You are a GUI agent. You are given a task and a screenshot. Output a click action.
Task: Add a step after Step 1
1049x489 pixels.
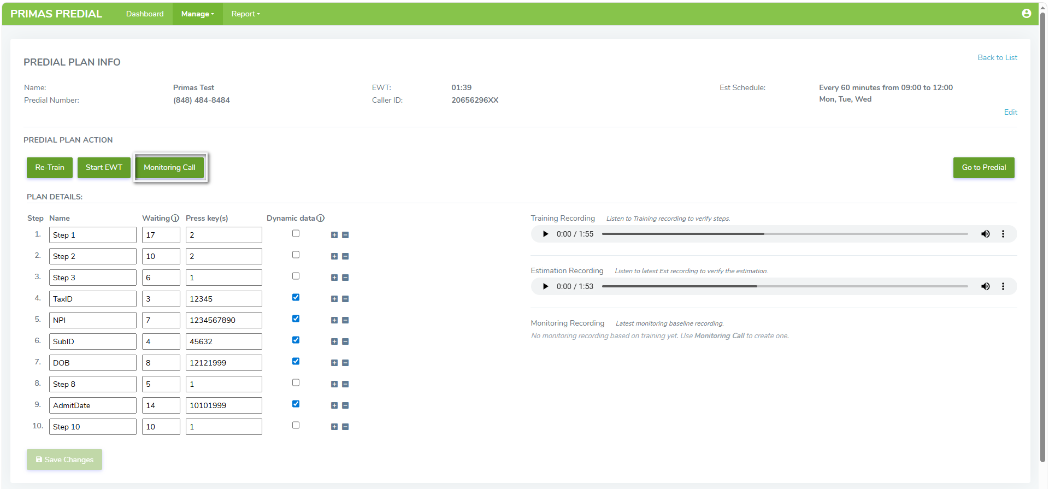(334, 235)
